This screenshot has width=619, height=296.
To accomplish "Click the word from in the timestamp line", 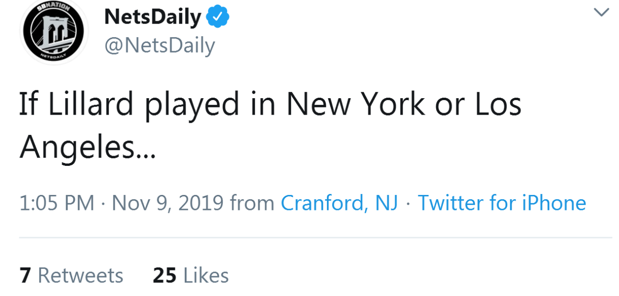I will (252, 203).
